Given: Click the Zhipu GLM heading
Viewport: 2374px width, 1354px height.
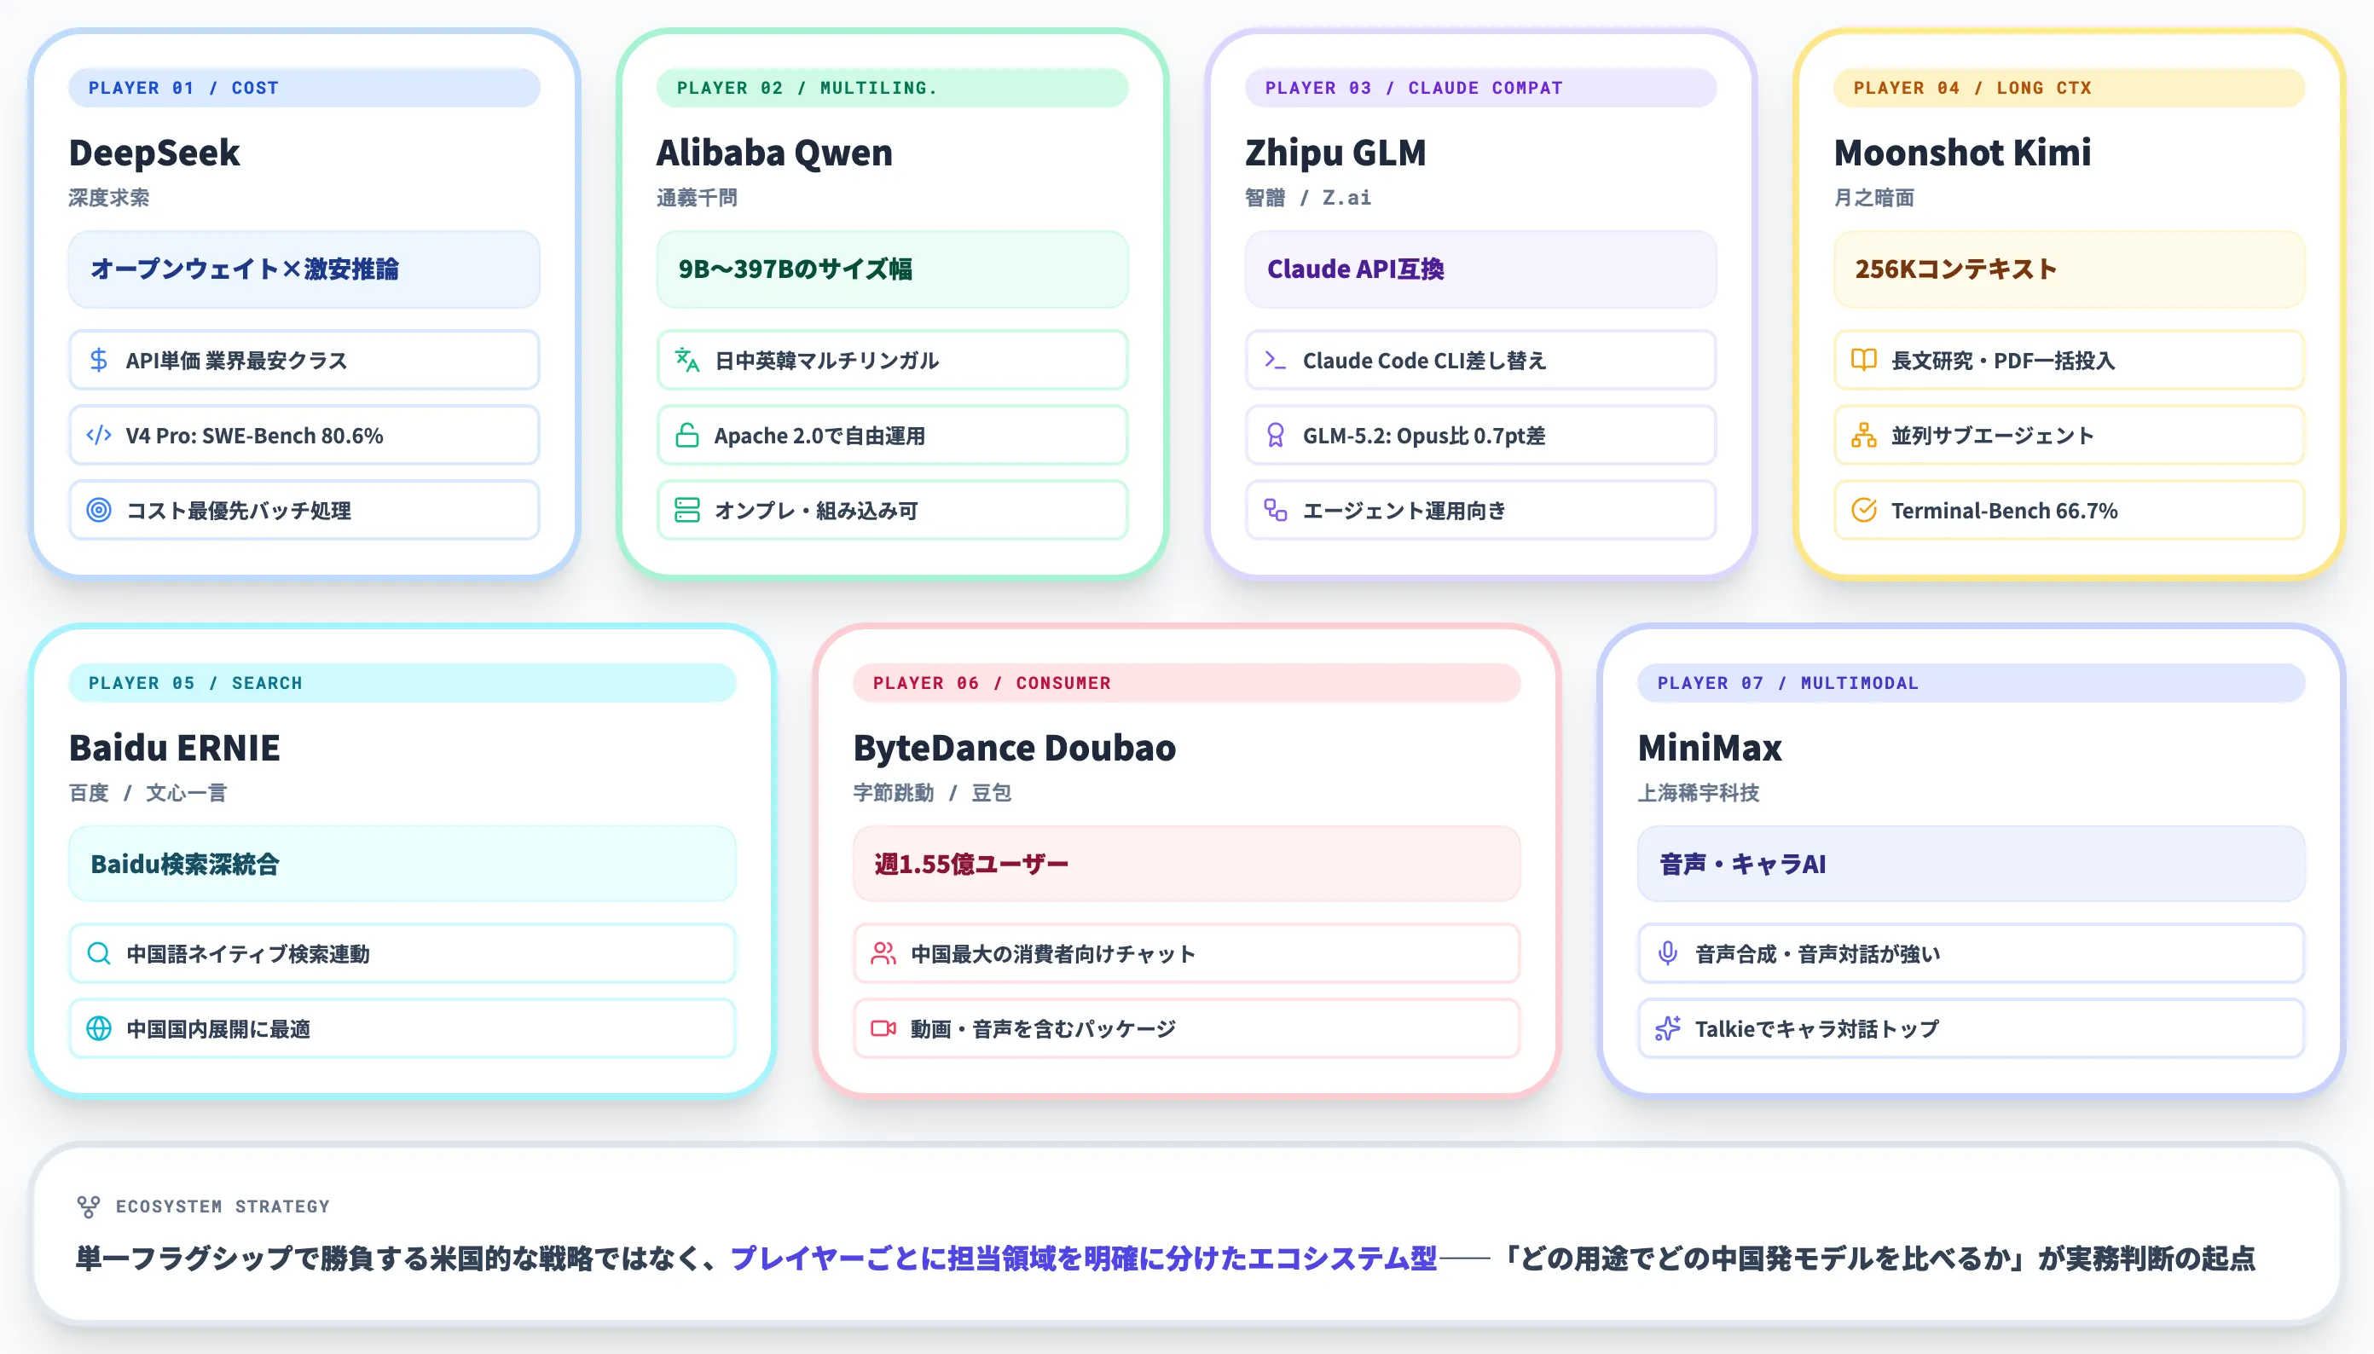Looking at the screenshot, I should [x=1335, y=153].
